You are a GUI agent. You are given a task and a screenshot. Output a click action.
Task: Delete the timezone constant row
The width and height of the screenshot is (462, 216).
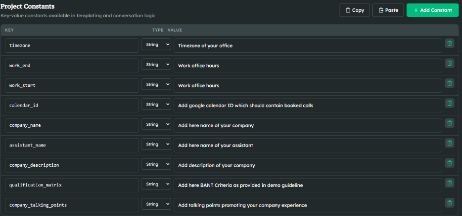pyautogui.click(x=449, y=43)
